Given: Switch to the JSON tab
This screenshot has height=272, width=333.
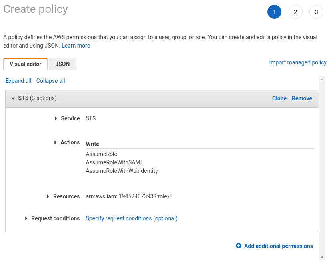Looking at the screenshot, I should (x=62, y=64).
